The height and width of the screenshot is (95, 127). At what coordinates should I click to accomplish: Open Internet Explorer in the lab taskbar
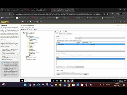tap(61, 81)
